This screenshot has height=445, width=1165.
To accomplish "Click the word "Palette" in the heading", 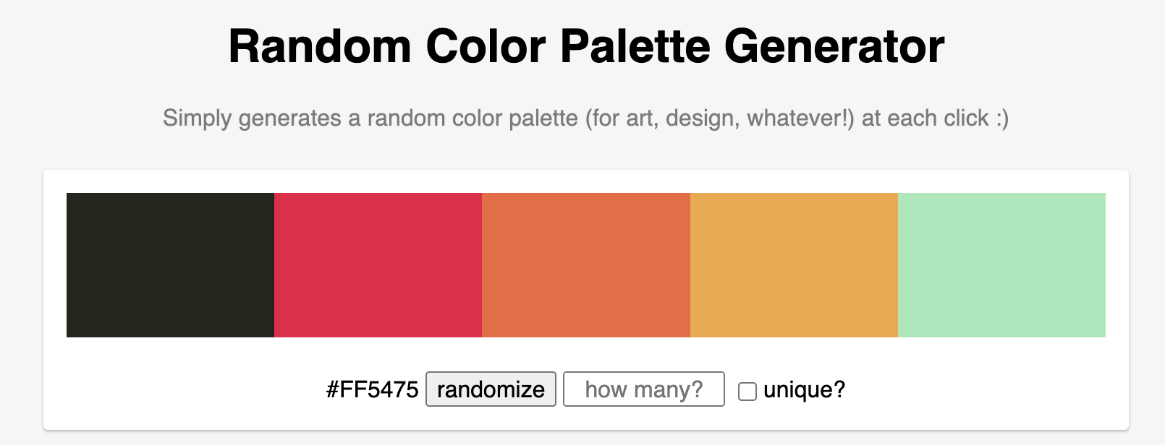I will click(635, 47).
